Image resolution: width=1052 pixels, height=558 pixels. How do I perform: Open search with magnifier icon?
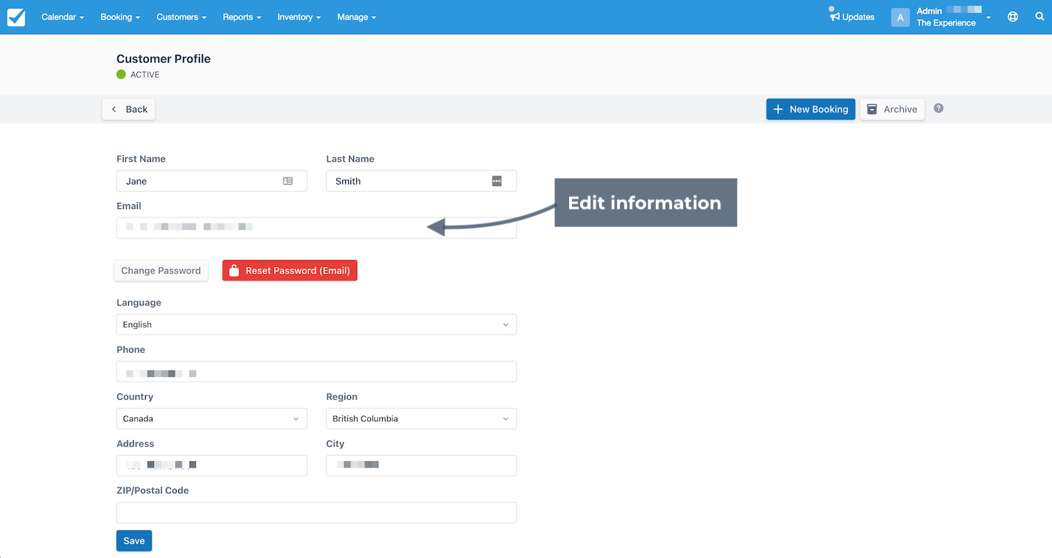tap(1039, 16)
